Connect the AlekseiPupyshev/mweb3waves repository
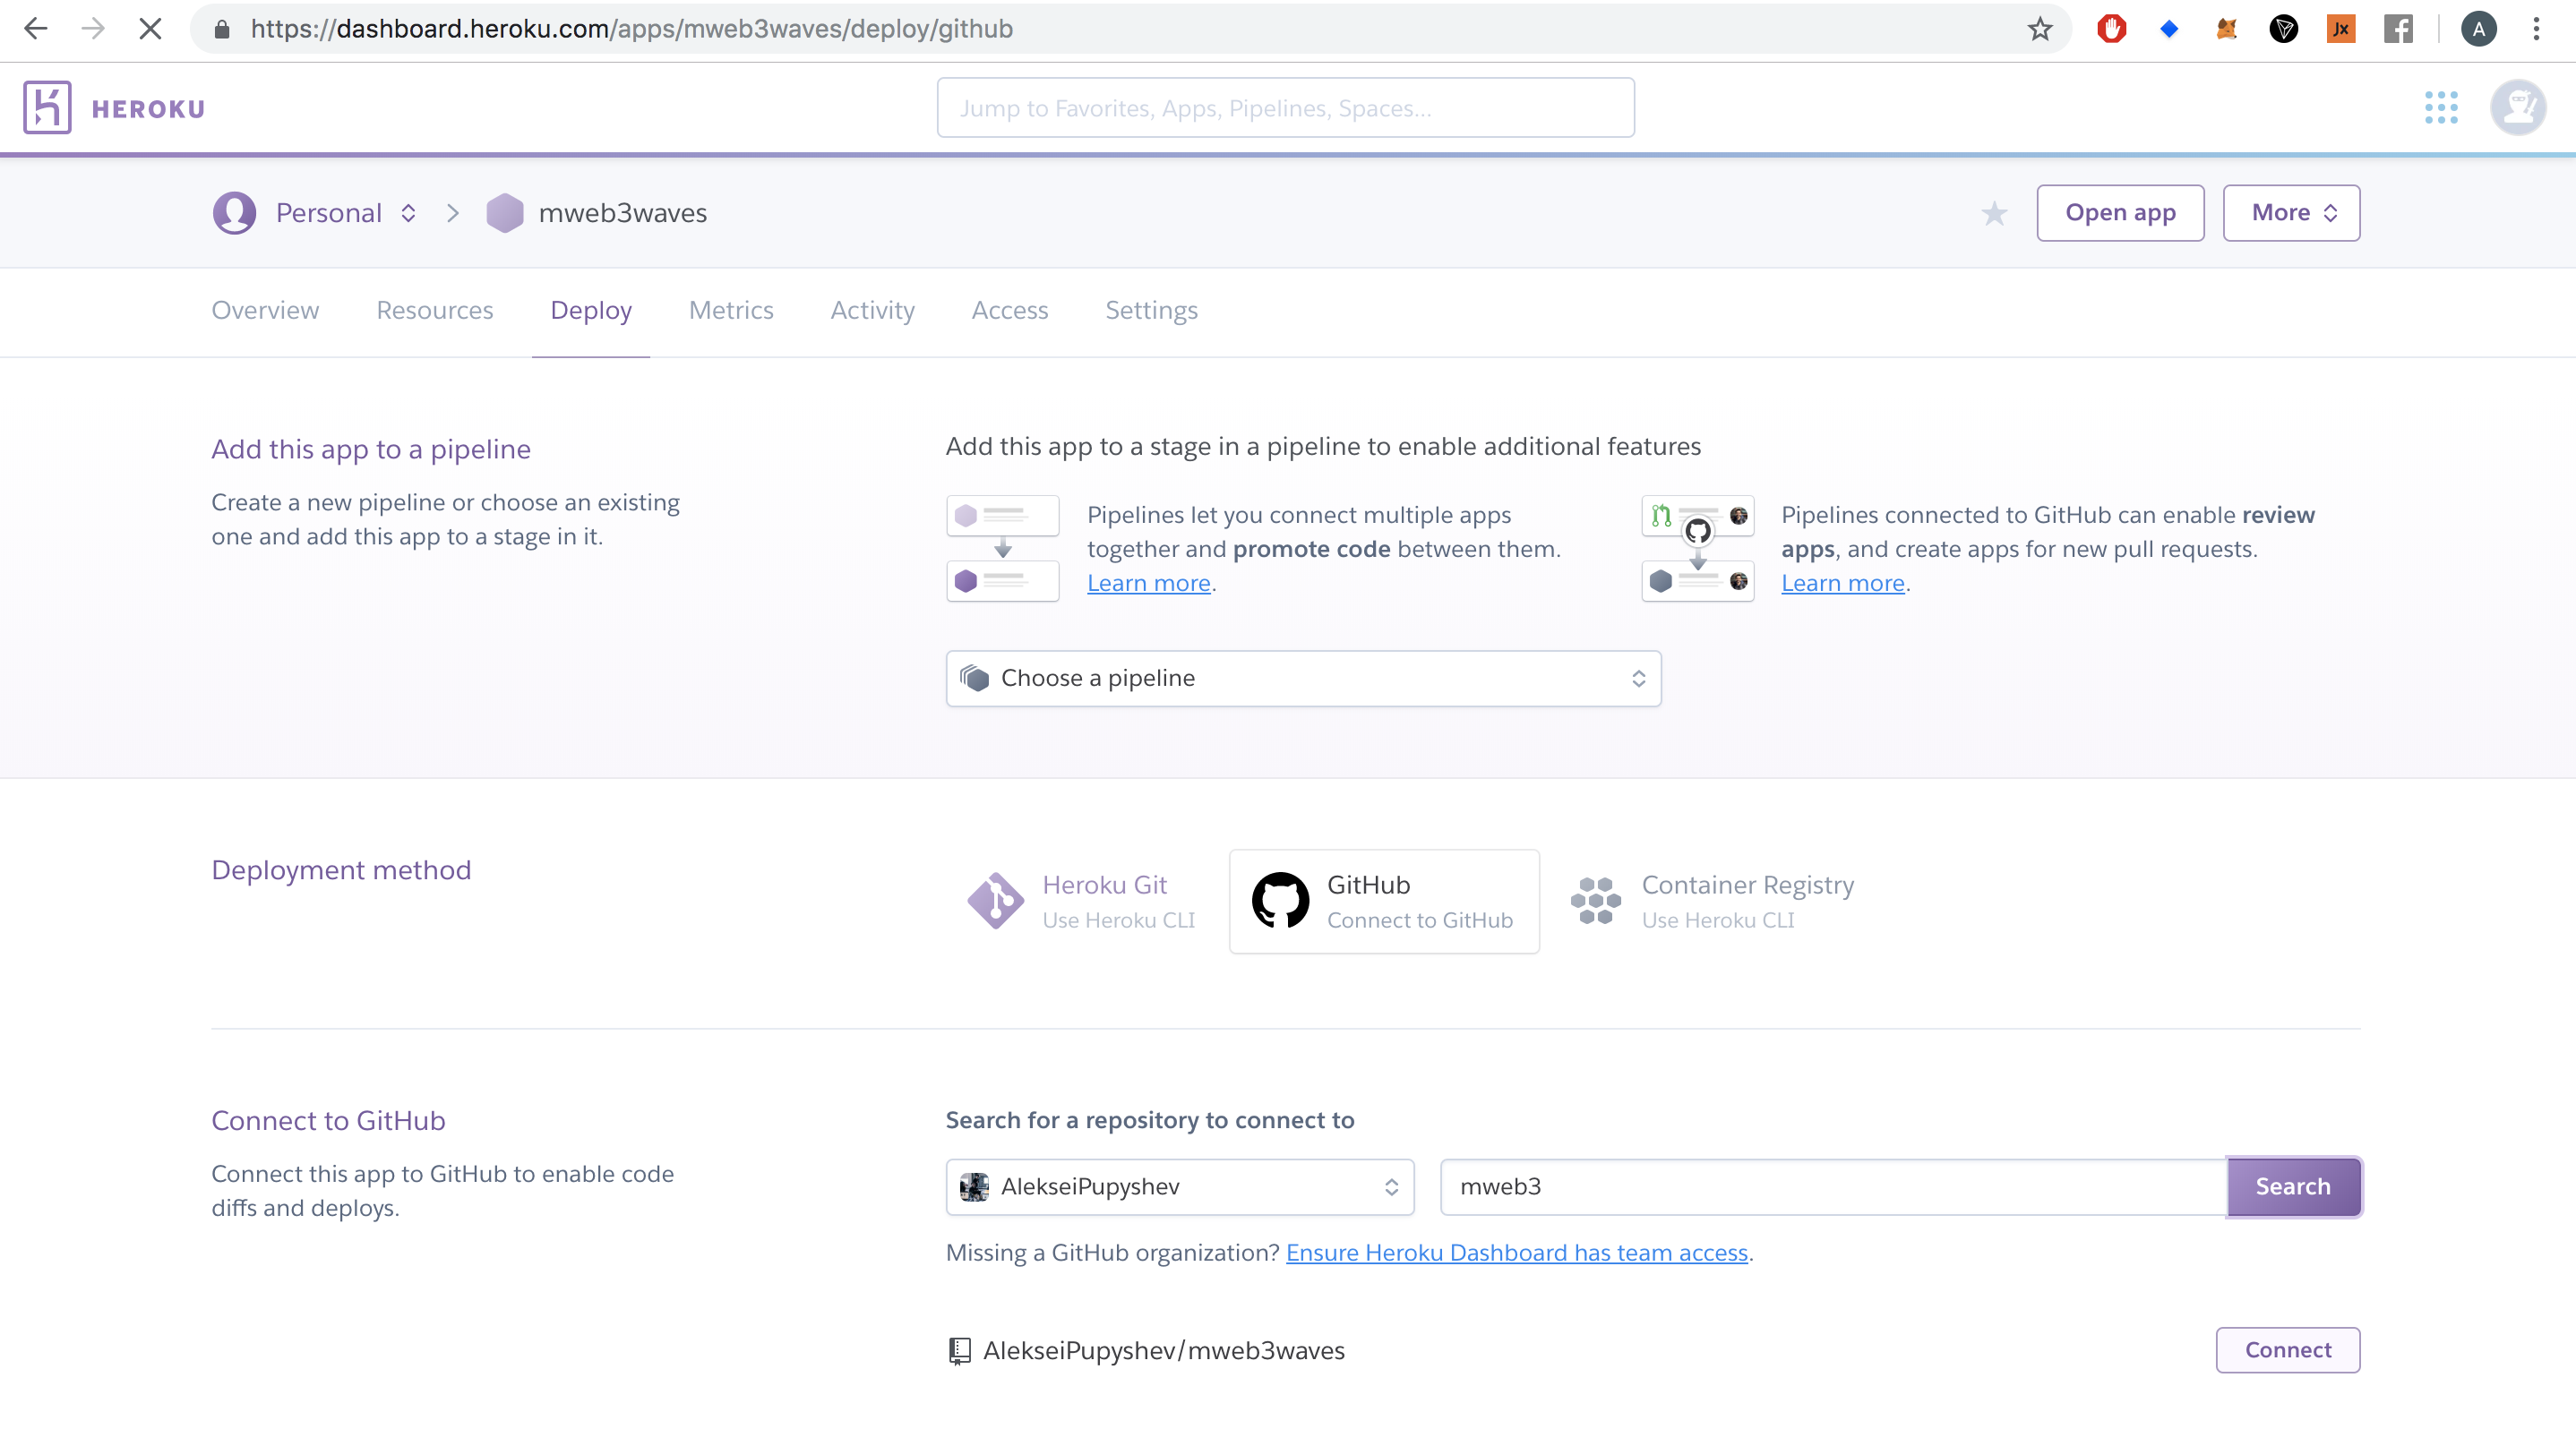Viewport: 2576px width, 1429px height. point(2287,1350)
